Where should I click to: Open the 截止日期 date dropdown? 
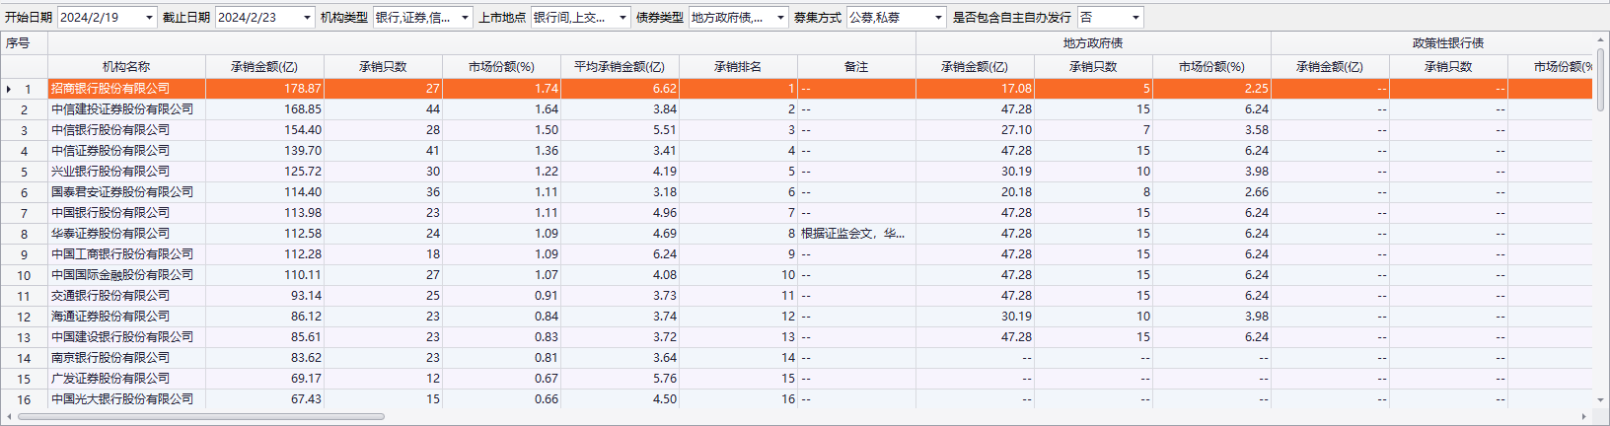pyautogui.click(x=307, y=18)
